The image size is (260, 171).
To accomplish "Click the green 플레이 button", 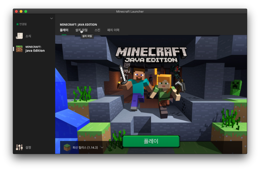I will click(x=151, y=141).
